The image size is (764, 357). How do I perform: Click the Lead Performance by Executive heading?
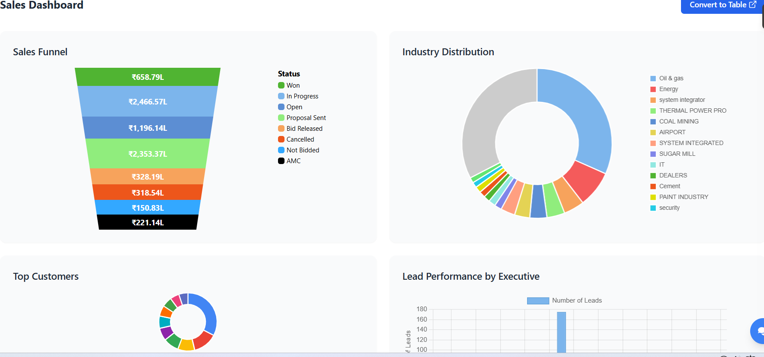click(471, 276)
